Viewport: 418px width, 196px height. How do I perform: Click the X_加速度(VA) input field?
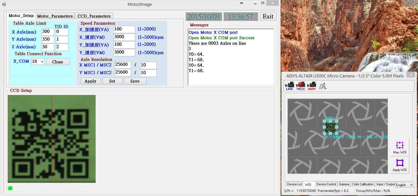pos(124,29)
